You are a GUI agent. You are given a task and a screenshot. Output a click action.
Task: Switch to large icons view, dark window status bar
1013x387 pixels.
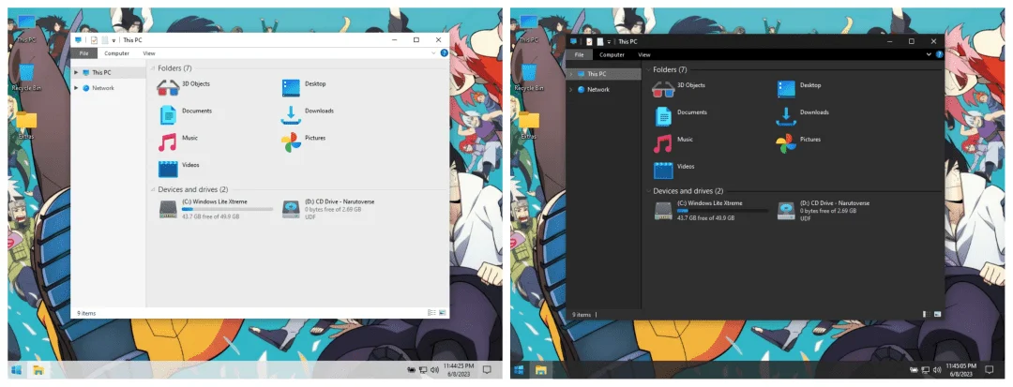937,315
